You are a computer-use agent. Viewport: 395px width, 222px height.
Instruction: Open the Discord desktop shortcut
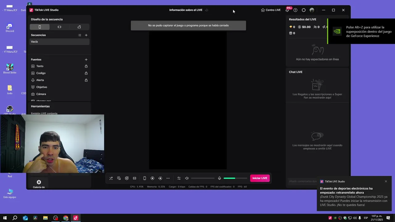click(10, 28)
